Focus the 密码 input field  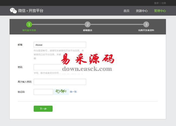60,67
